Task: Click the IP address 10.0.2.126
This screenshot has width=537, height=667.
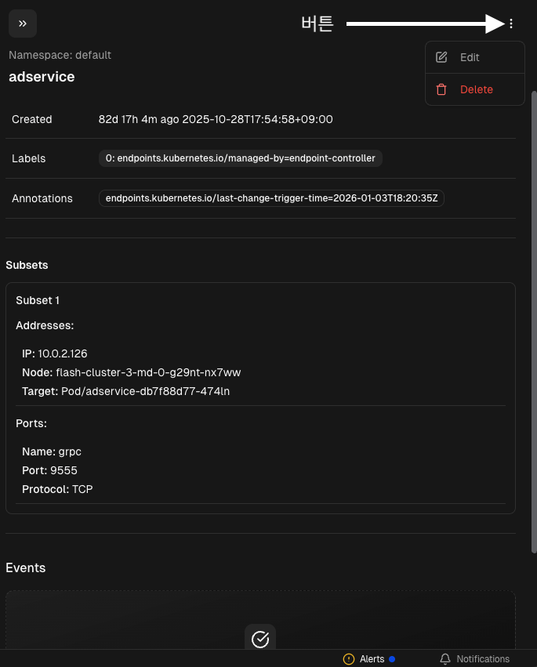Action: click(x=67, y=353)
